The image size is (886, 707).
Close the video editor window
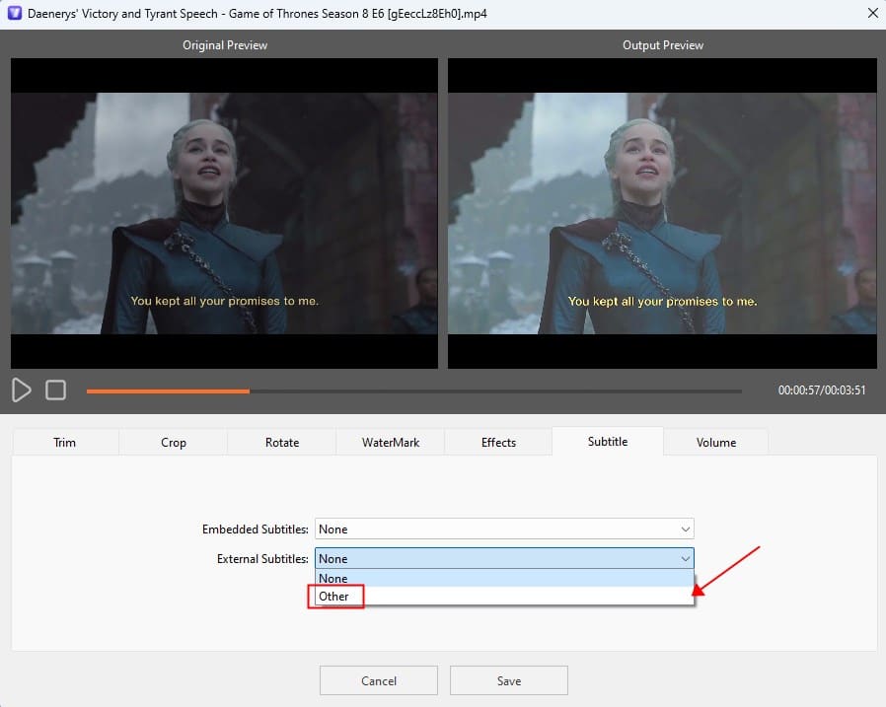872,13
